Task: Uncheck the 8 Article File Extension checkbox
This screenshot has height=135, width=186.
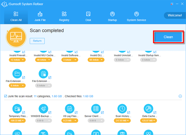Action: (24, 77)
